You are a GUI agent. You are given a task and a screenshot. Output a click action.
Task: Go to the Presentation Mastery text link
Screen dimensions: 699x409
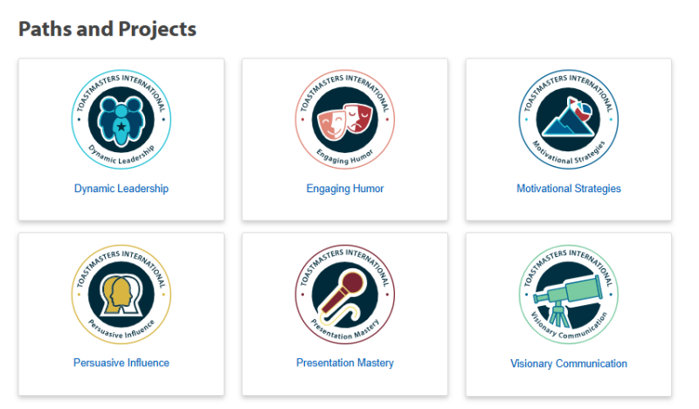(345, 363)
